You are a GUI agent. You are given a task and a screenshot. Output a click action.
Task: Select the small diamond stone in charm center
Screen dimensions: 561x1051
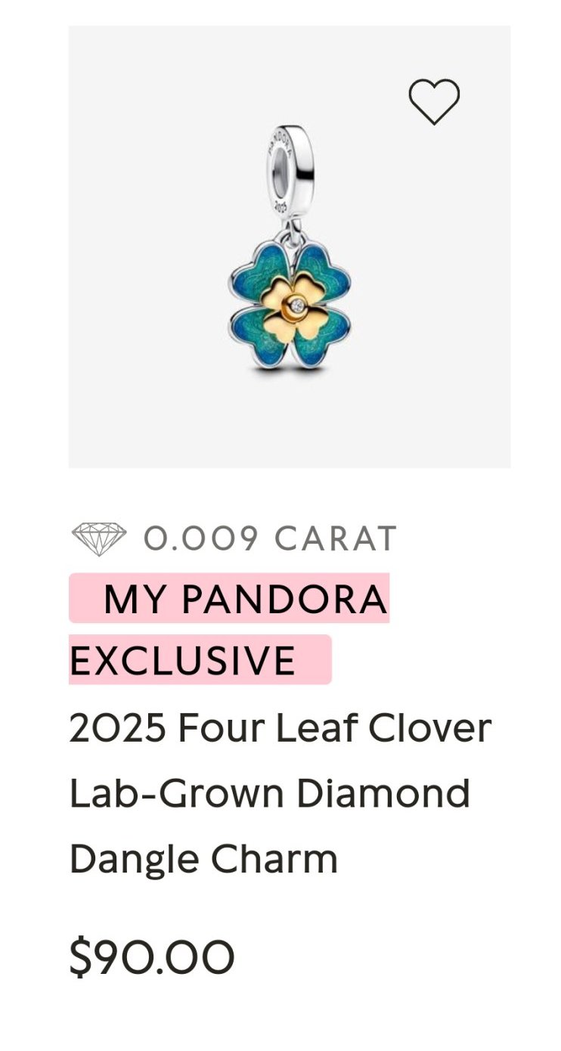coord(297,305)
